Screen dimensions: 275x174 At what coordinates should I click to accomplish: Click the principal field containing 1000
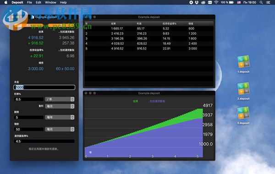44,87
